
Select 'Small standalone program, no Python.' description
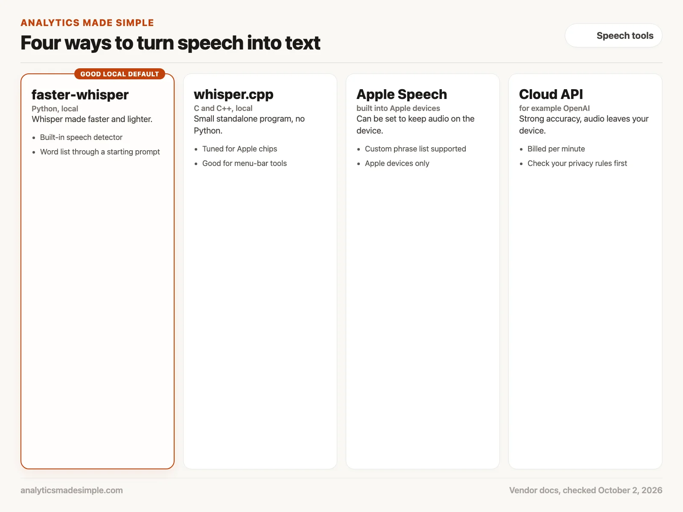(x=249, y=125)
